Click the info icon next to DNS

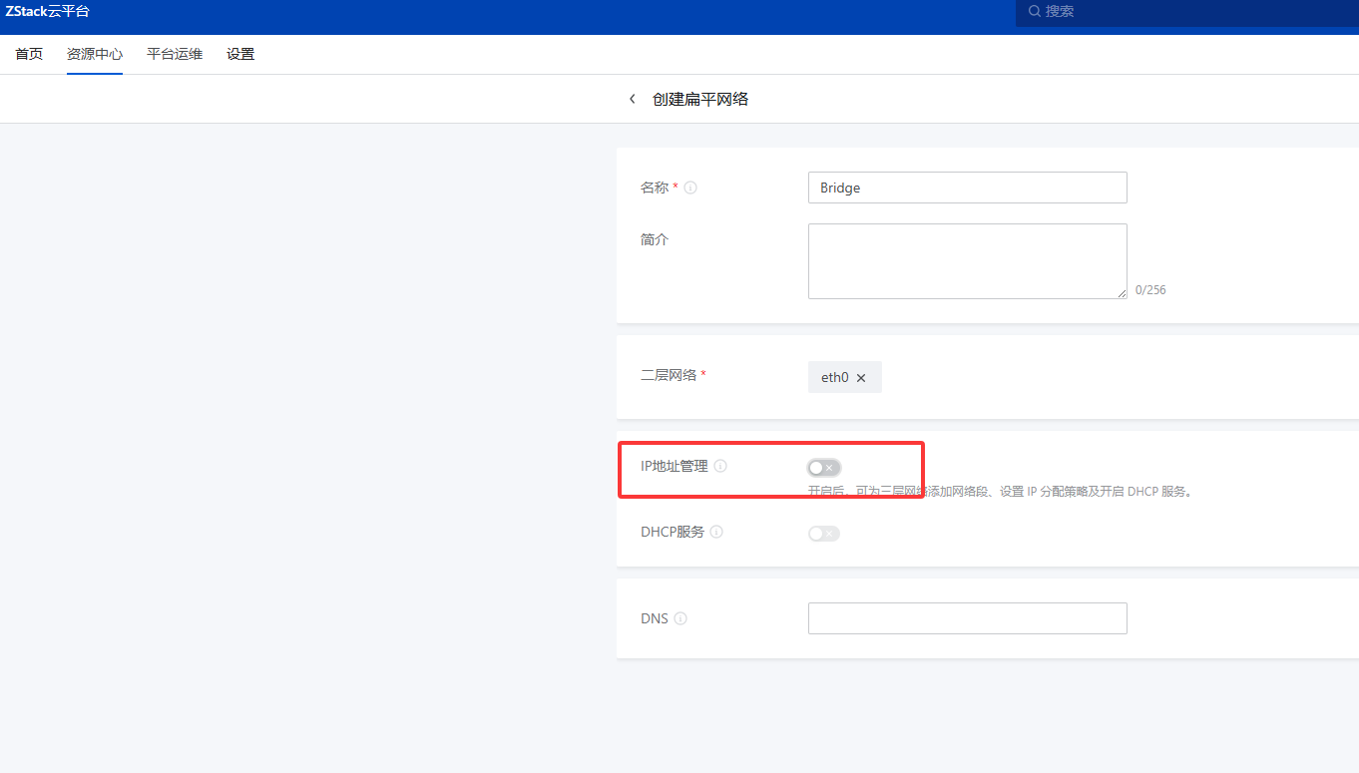680,618
